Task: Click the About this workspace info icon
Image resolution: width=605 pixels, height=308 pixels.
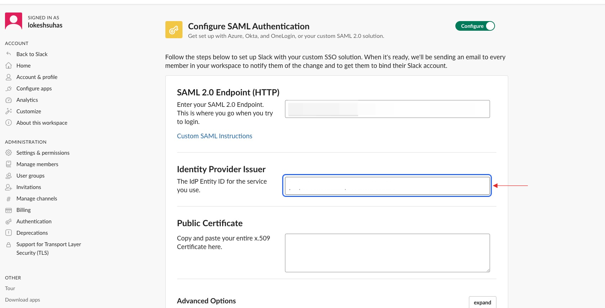Action: pyautogui.click(x=9, y=123)
